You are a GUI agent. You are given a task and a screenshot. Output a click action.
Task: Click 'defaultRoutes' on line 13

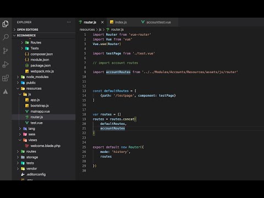pos(116,91)
